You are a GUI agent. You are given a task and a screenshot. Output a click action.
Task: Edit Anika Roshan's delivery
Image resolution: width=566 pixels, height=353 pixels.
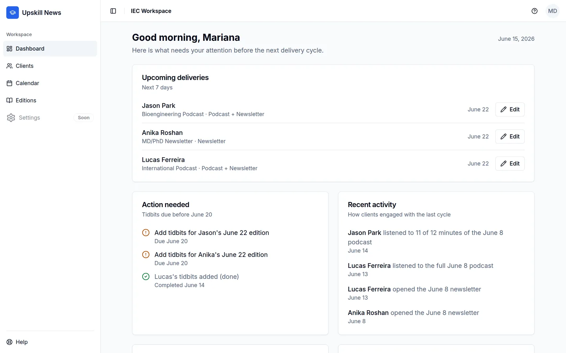pos(510,136)
